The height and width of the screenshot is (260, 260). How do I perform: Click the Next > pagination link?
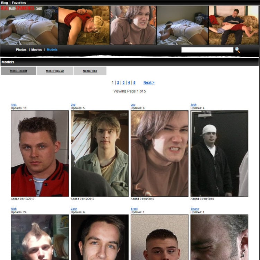(149, 83)
